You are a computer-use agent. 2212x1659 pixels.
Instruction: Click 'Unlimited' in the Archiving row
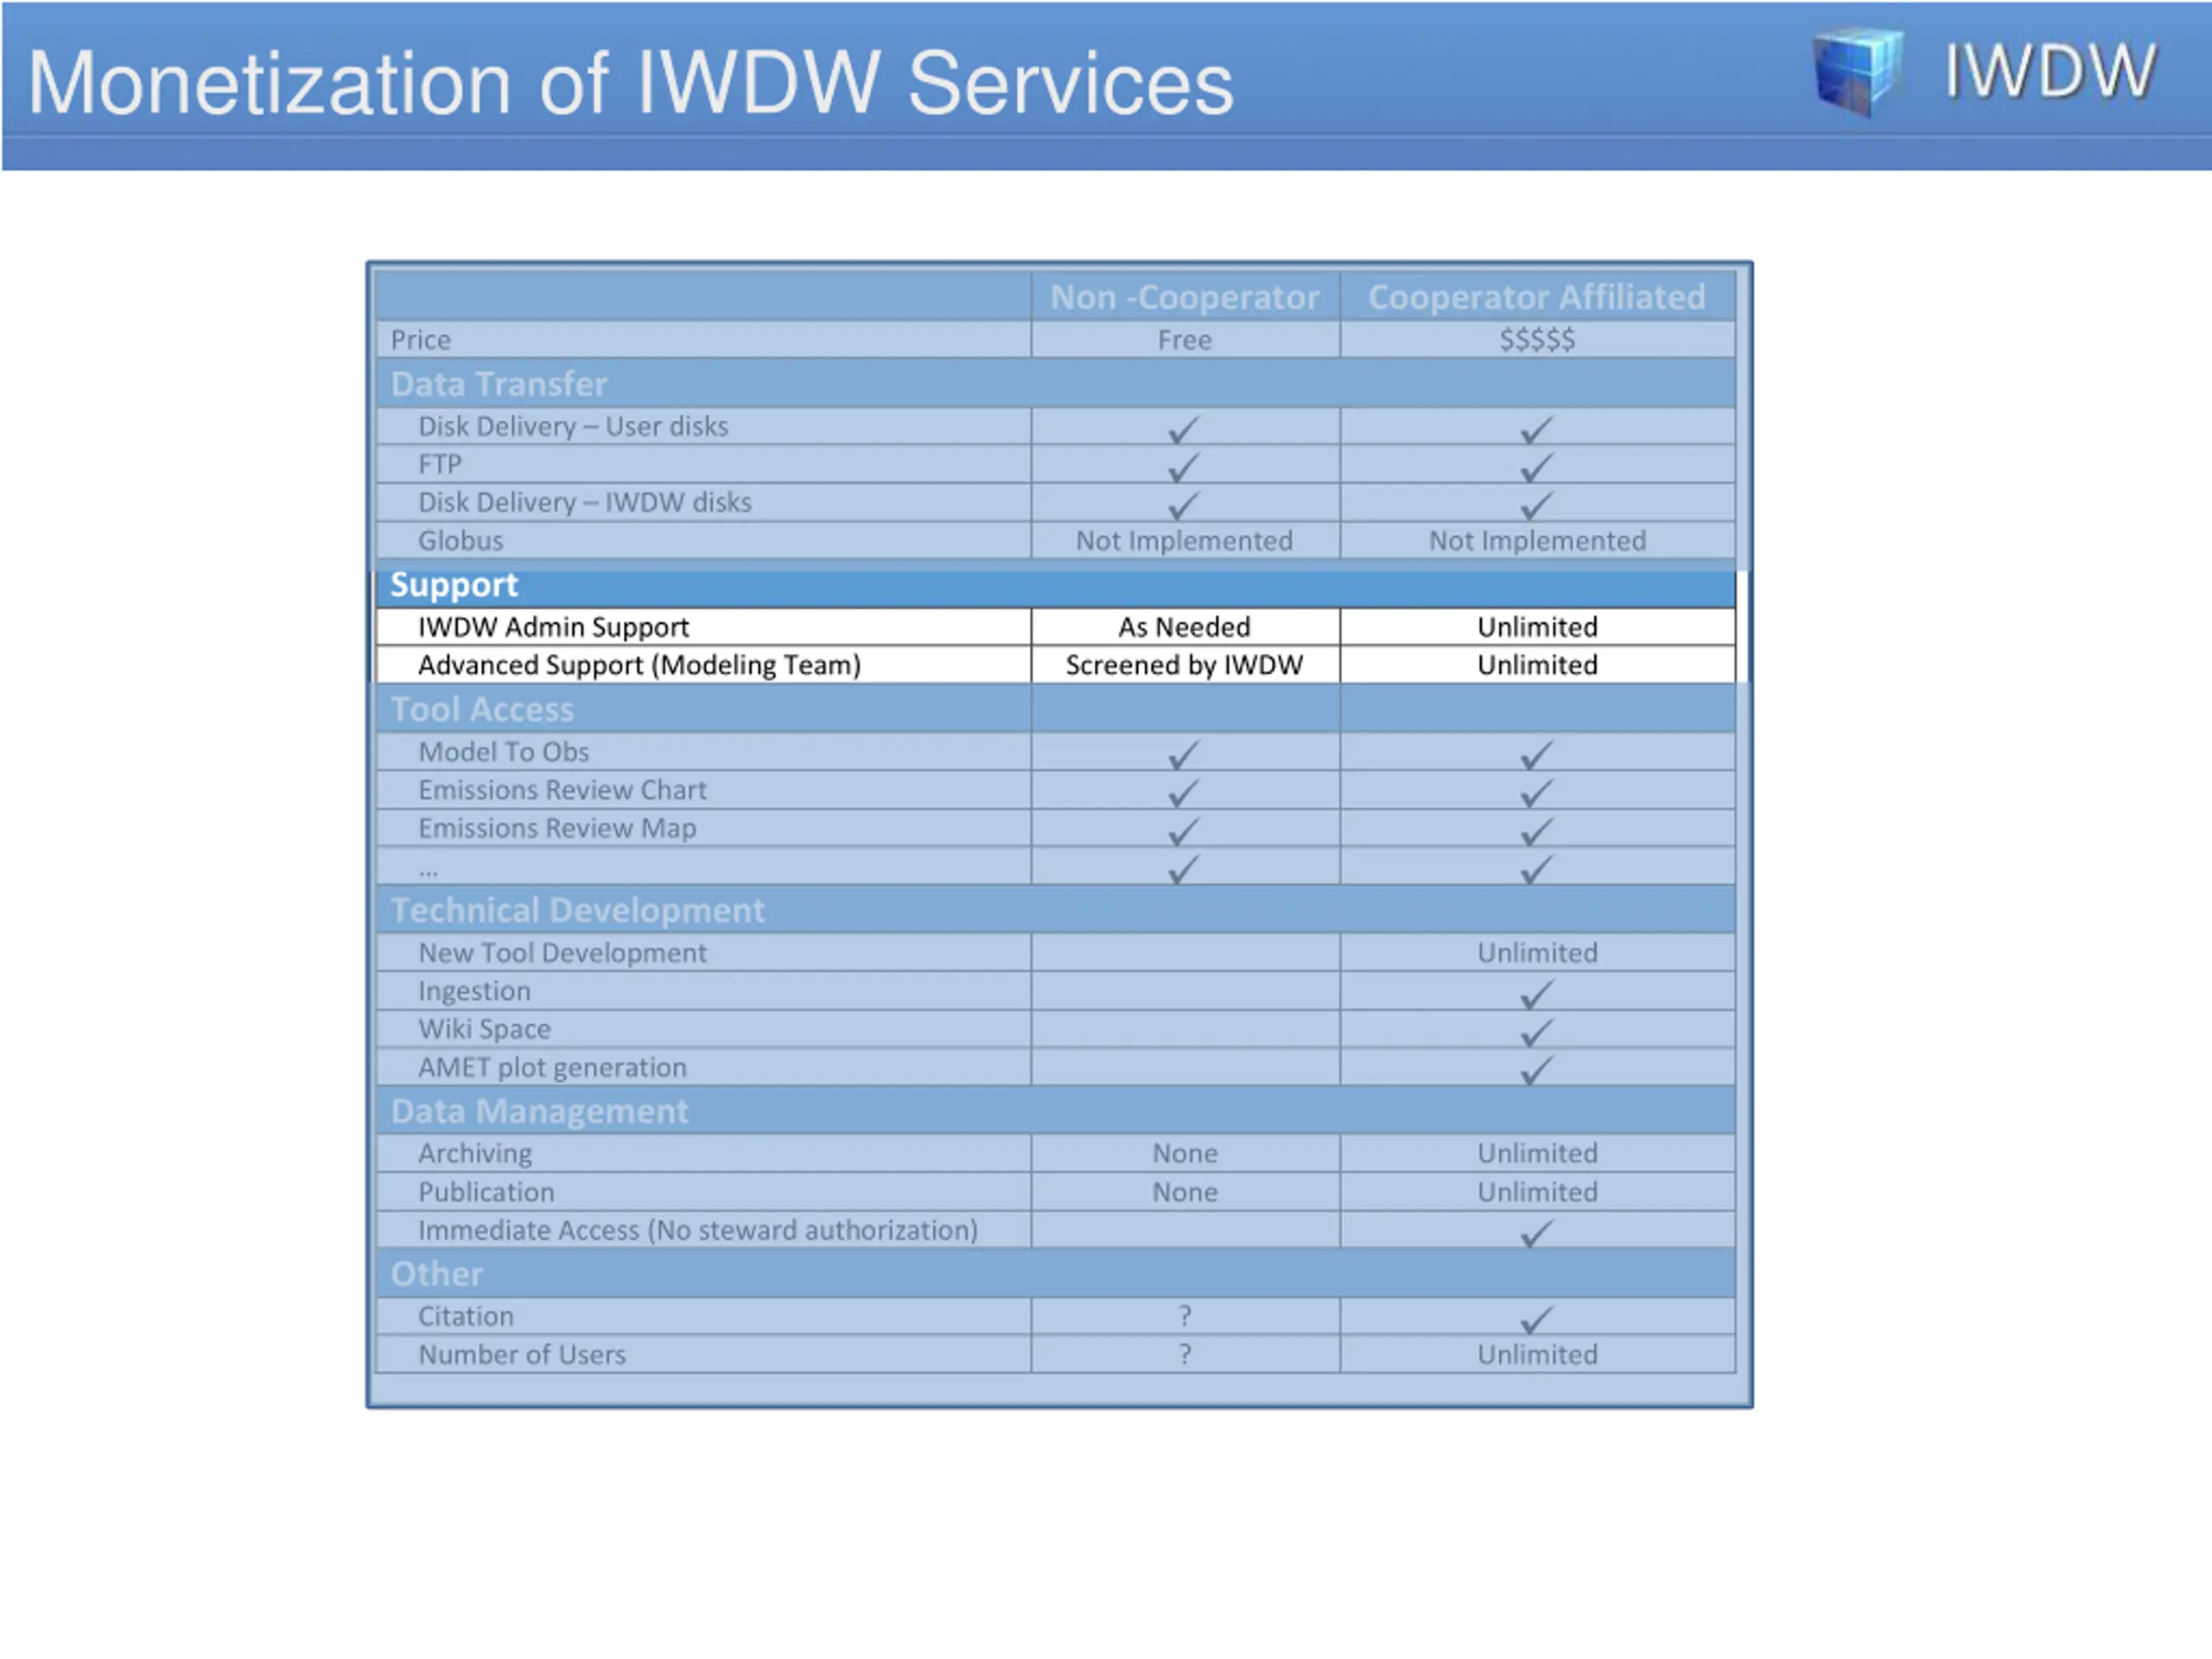pyautogui.click(x=1538, y=1154)
